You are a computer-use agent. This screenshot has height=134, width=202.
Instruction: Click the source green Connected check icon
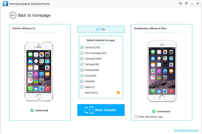click(32, 110)
